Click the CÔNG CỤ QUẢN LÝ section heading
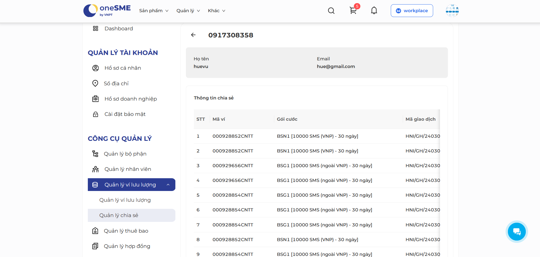Screen dimensions: 540x257 120,139
